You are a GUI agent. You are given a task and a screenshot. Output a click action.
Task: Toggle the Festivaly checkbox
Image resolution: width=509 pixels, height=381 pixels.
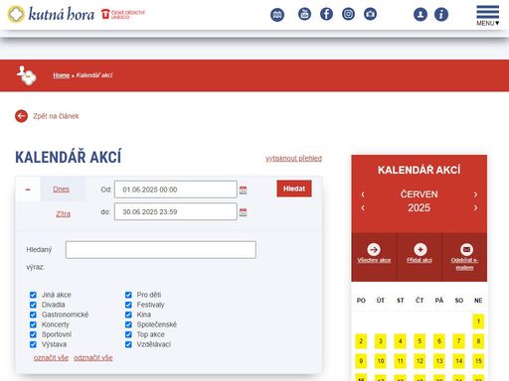(x=128, y=305)
